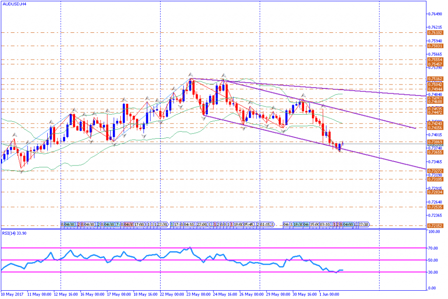Image resolution: width=448 pixels, height=299 pixels.
Task: Select the 0.73105 price level label
Action: pyautogui.click(x=435, y=179)
